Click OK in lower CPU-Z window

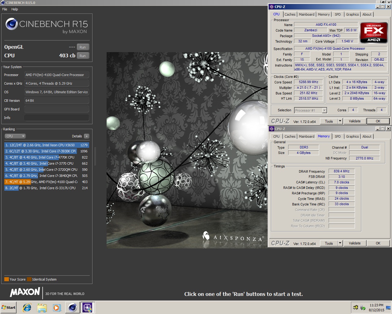pyautogui.click(x=378, y=243)
